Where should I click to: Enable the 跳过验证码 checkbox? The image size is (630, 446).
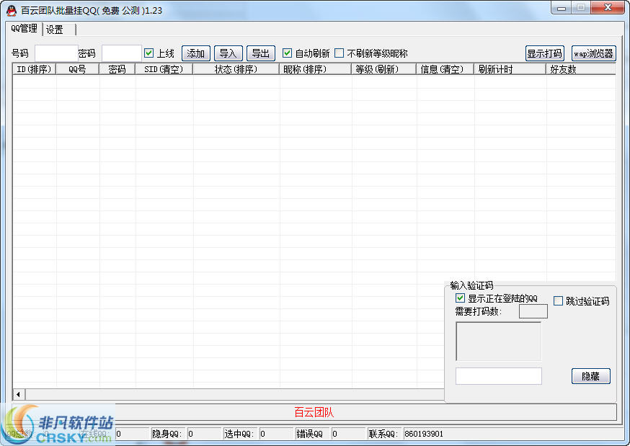[558, 301]
